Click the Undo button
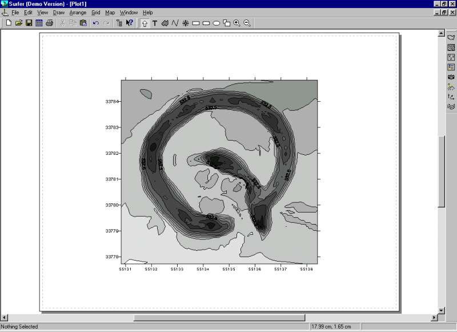Image resolution: width=457 pixels, height=332 pixels. pos(95,23)
